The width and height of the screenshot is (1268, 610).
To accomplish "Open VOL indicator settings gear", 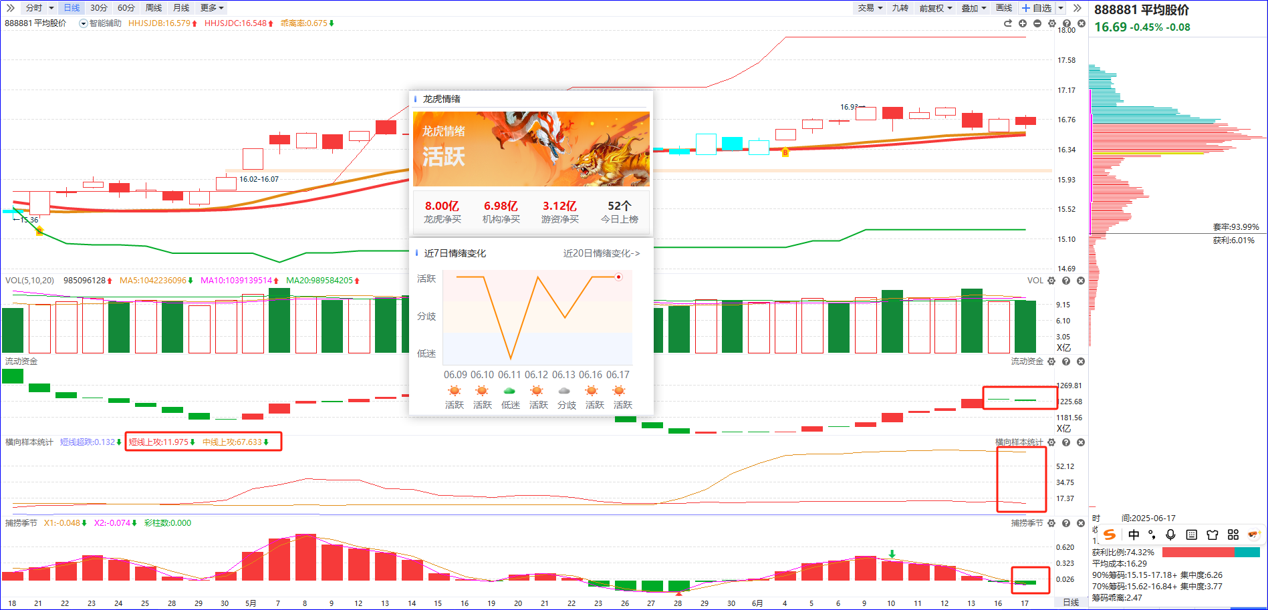I will point(1051,281).
